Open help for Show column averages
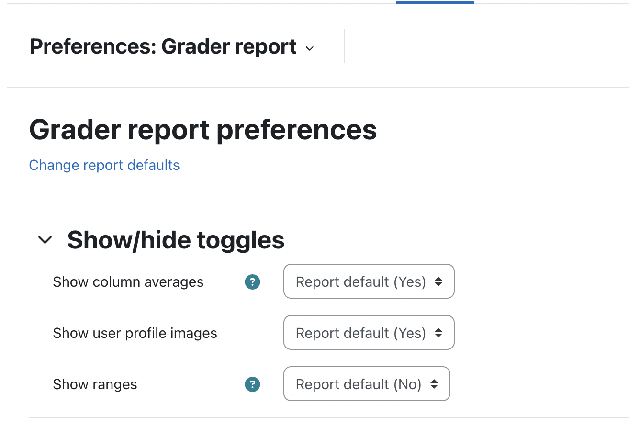 coord(252,282)
